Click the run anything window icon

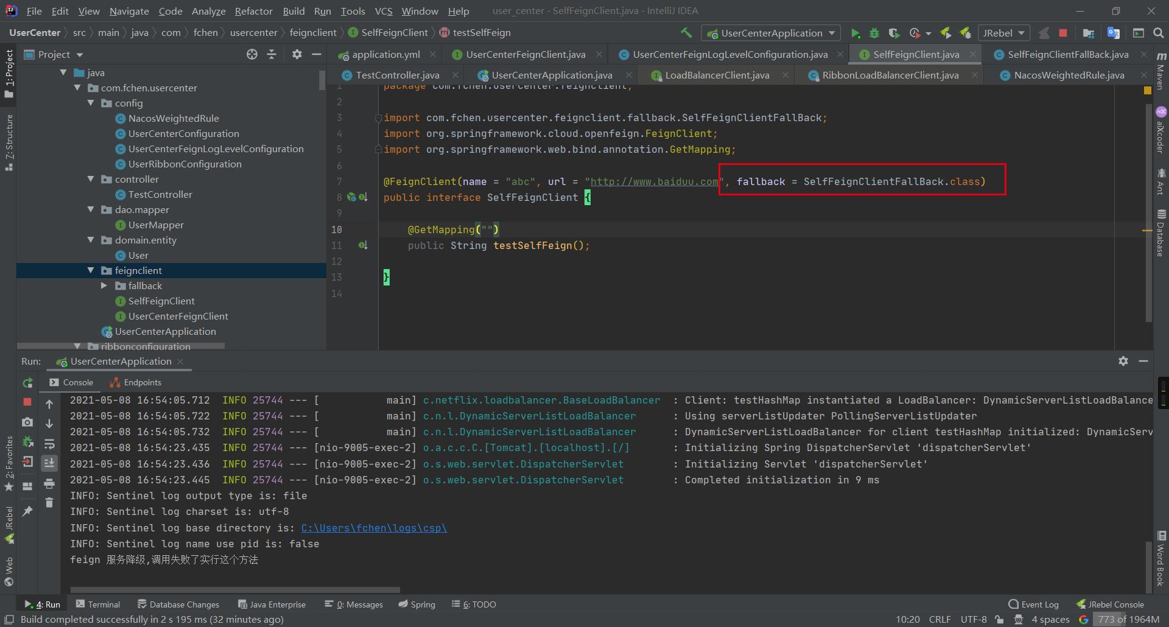pos(1139,33)
